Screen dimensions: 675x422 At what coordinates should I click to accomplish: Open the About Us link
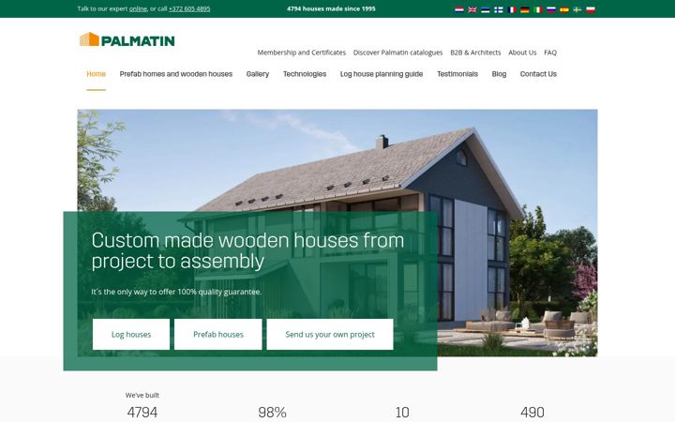click(x=522, y=53)
